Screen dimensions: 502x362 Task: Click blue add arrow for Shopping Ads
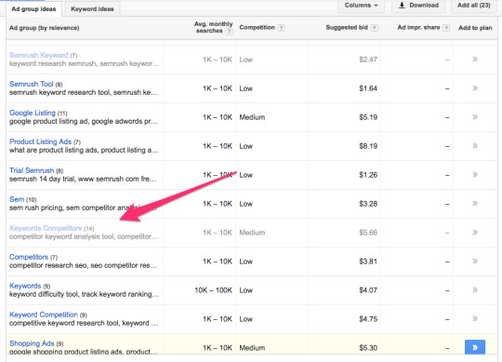click(475, 347)
